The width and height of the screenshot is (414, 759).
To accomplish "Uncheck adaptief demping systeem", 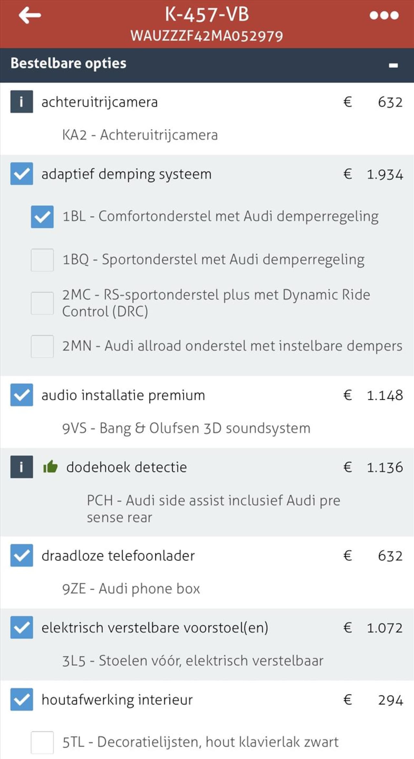I will [x=22, y=174].
